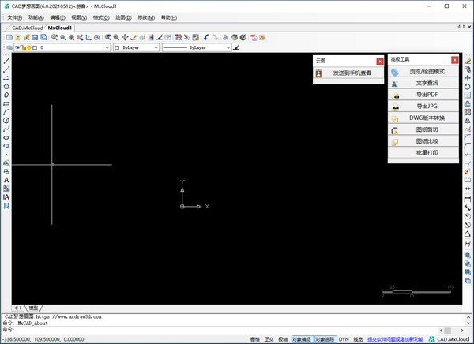Toggle 正交 ortho mode in status bar
Image resolution: width=474 pixels, height=344 pixels.
click(x=269, y=338)
